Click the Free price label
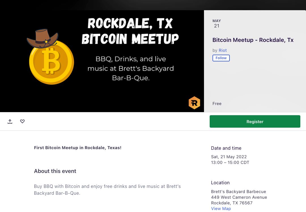Screen dimensions: 306x212 [217, 104]
